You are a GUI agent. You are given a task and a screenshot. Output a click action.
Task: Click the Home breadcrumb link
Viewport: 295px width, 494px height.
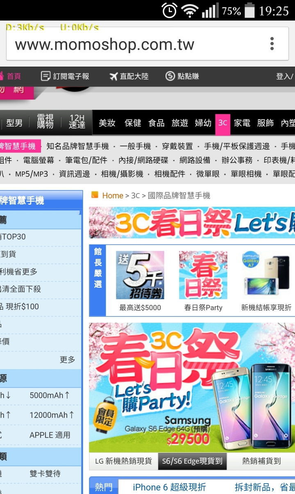click(113, 196)
